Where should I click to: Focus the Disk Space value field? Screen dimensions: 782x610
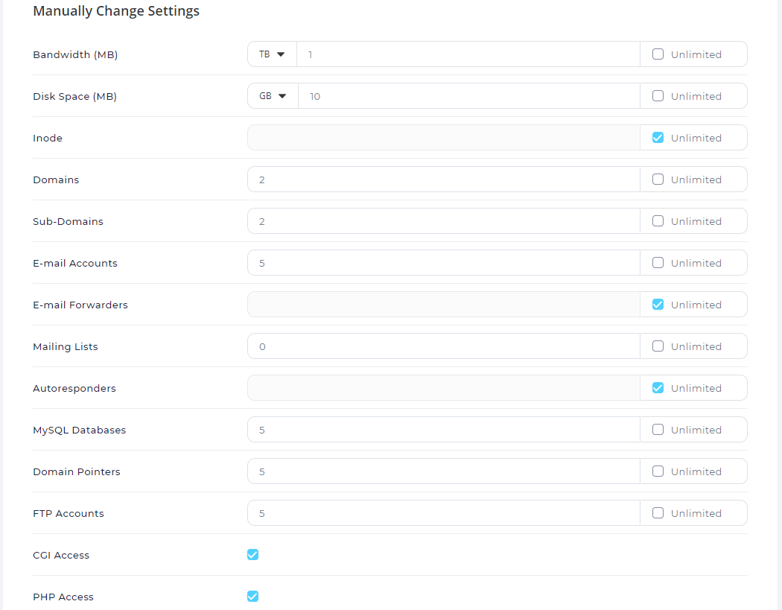tap(468, 96)
